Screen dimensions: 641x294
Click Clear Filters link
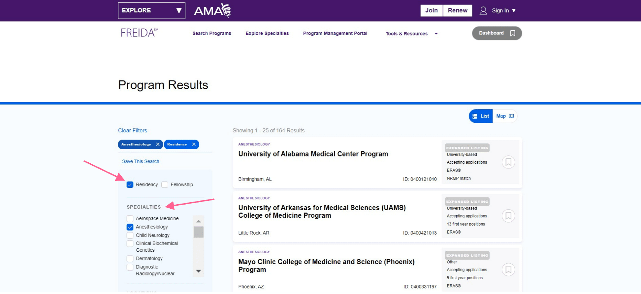(x=132, y=131)
